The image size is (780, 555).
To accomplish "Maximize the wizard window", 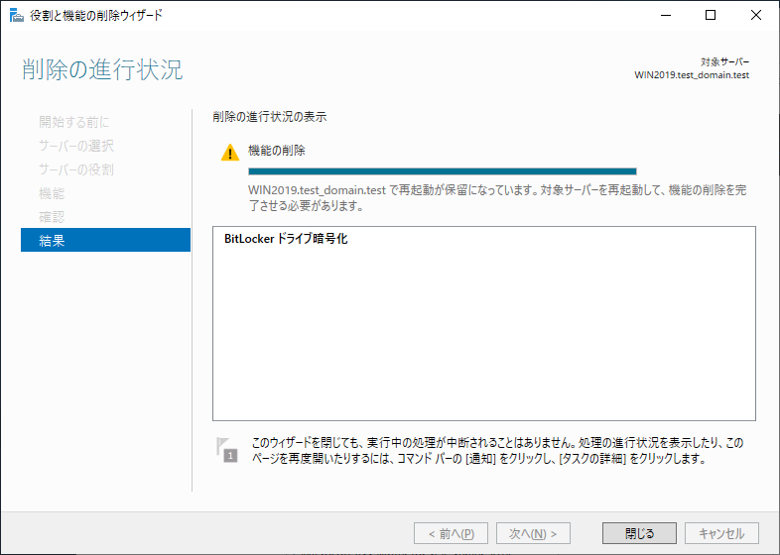I will pyautogui.click(x=711, y=16).
